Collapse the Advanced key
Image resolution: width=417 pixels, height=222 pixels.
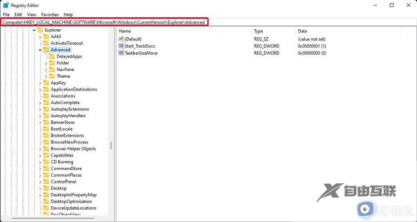coord(40,50)
